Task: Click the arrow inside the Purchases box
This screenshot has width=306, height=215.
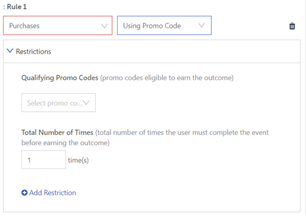Action: [104, 26]
